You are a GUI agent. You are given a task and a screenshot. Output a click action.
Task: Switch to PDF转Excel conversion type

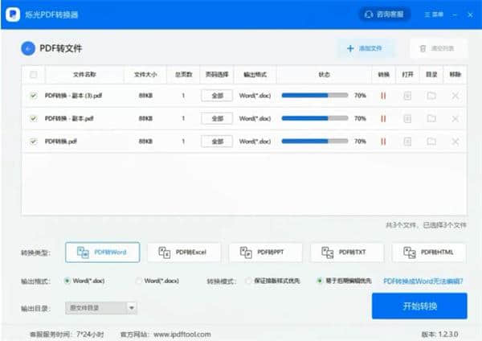pos(184,253)
